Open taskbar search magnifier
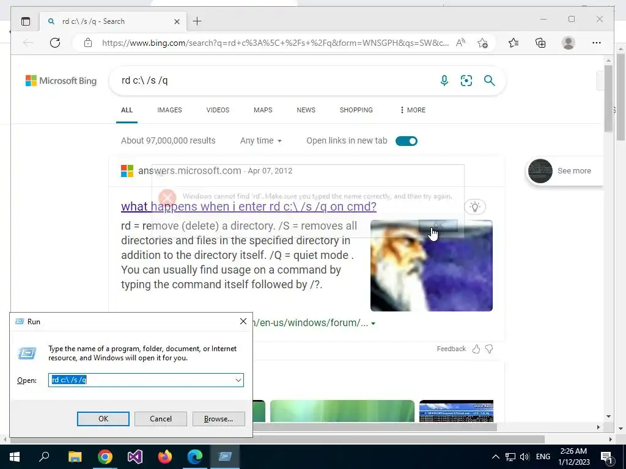This screenshot has width=626, height=469. (44, 457)
